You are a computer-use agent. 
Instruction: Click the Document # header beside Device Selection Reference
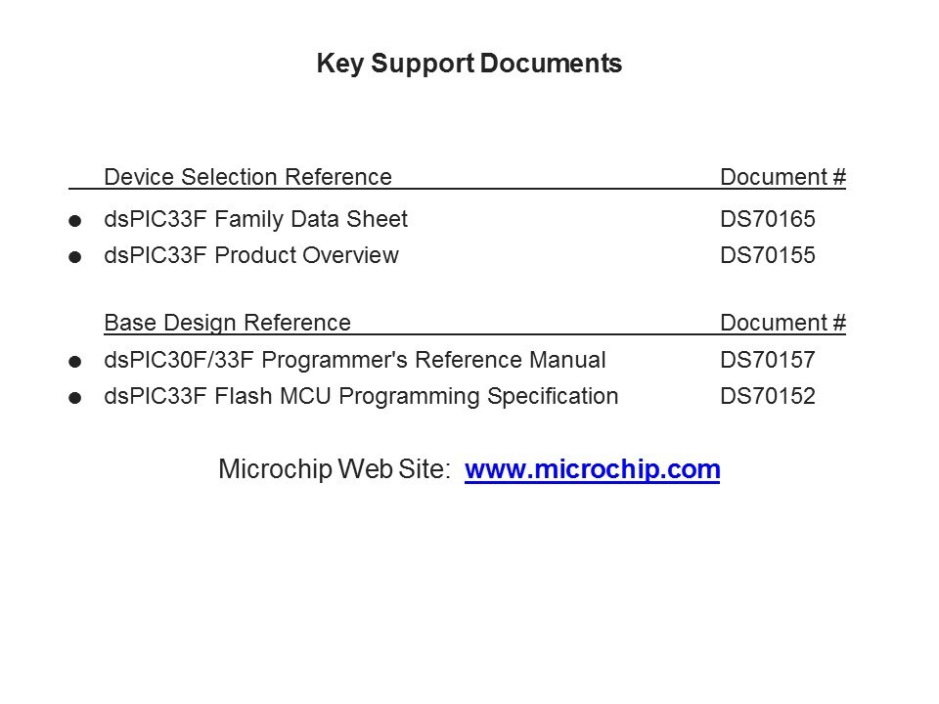(x=782, y=178)
